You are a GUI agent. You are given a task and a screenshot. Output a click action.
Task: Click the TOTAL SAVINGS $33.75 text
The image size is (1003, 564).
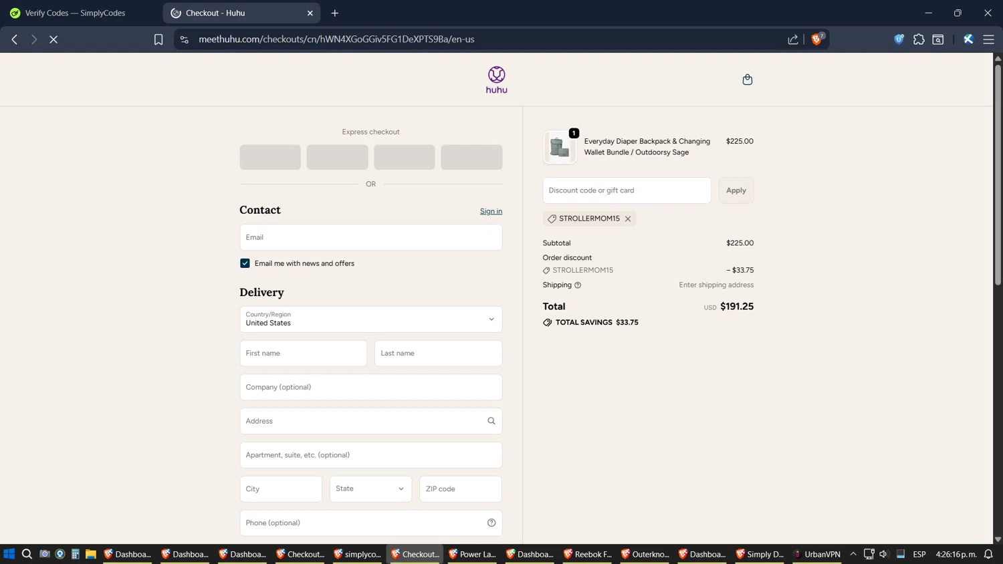pos(597,322)
